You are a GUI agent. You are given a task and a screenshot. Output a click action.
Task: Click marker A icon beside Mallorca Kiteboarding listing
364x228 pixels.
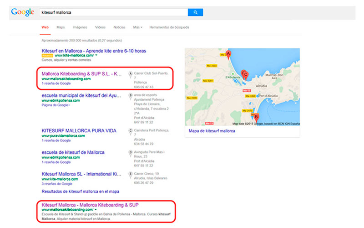131,74
